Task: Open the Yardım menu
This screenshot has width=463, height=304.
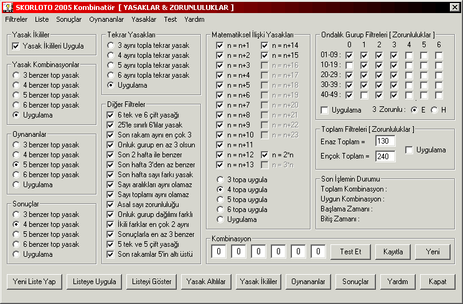Action: point(194,19)
